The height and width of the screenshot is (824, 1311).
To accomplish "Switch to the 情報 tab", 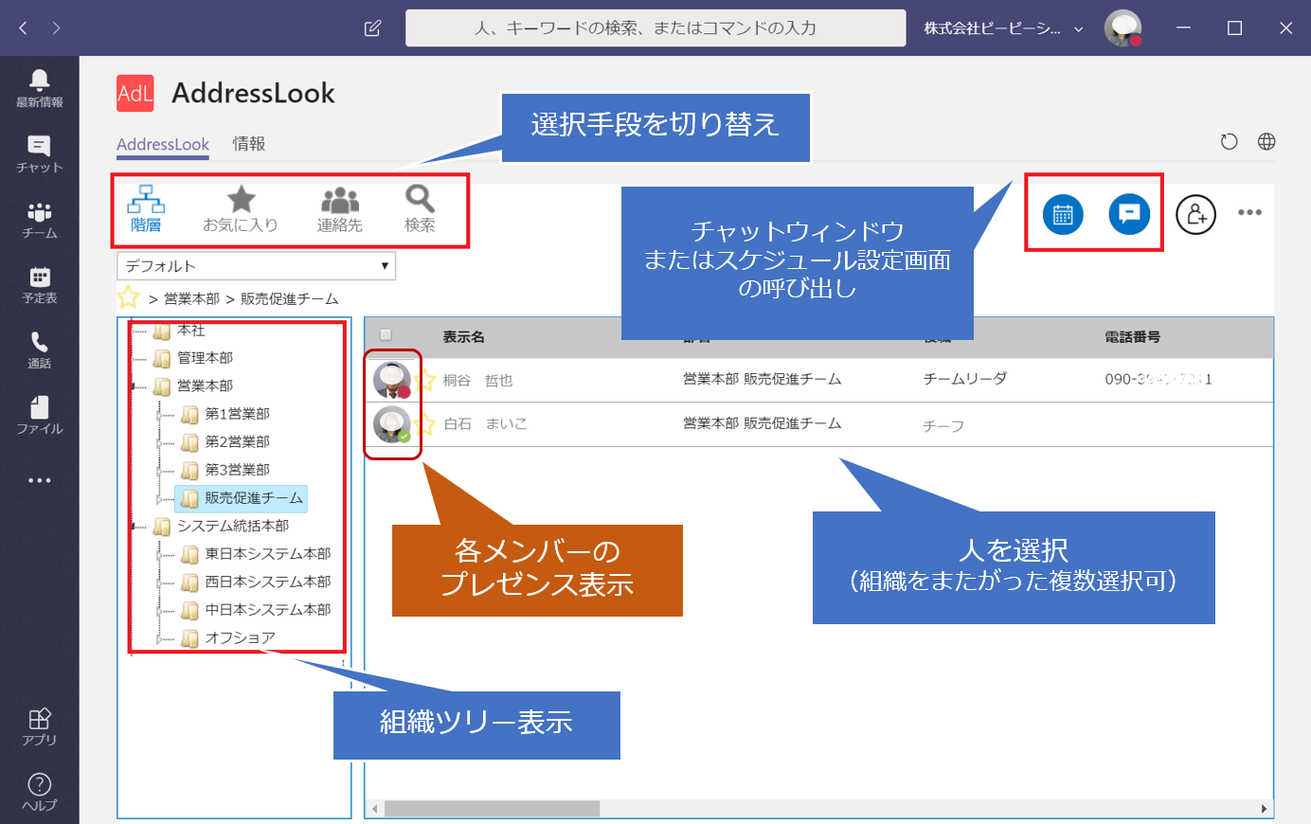I will pyautogui.click(x=249, y=144).
